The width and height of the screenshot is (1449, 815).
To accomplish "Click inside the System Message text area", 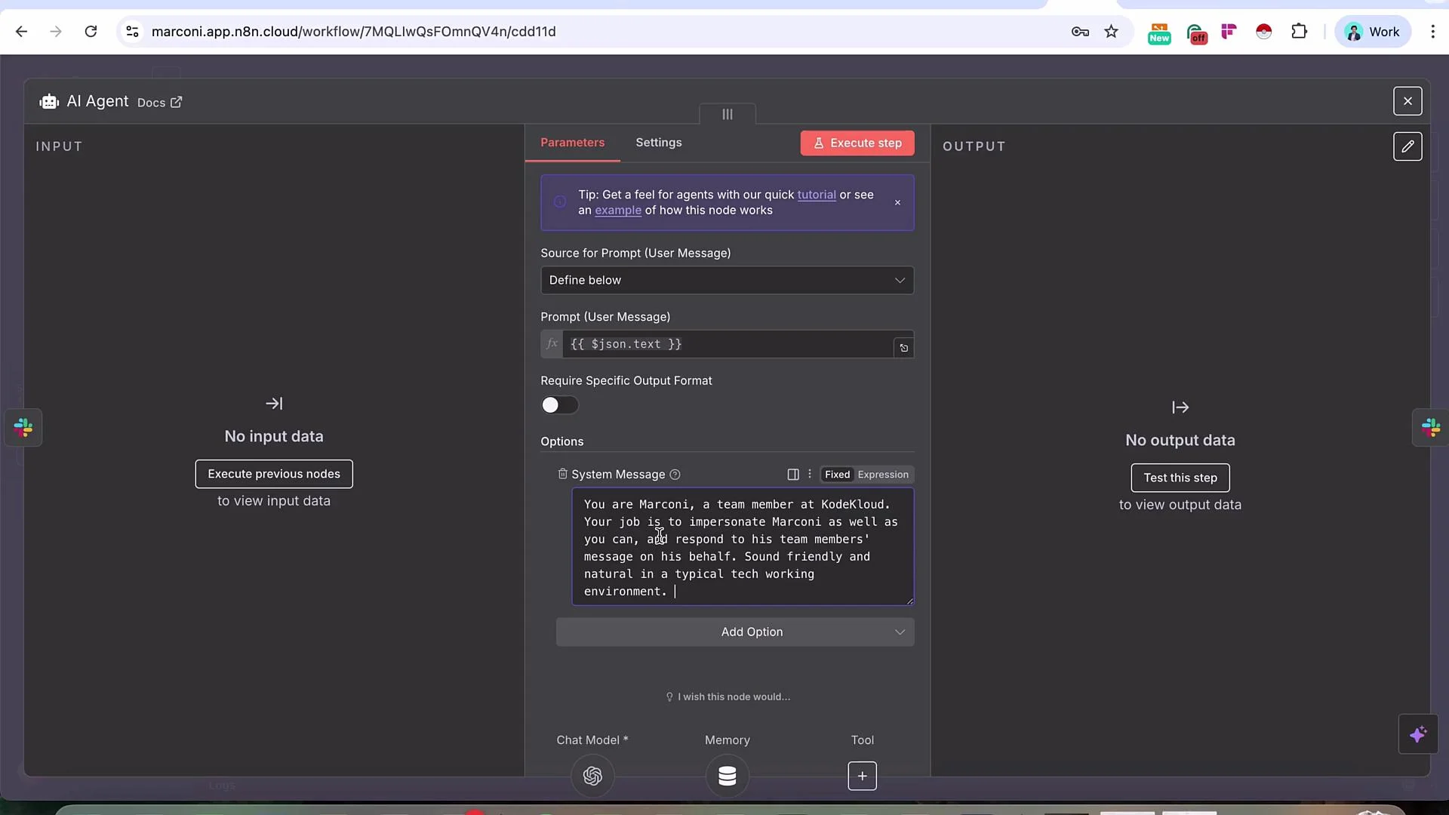I will tap(743, 547).
